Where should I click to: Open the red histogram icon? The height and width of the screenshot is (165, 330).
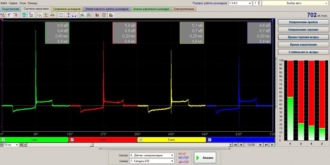tap(97, 15)
